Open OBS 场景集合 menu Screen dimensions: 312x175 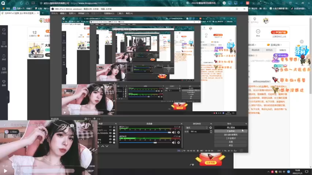tap(109, 14)
